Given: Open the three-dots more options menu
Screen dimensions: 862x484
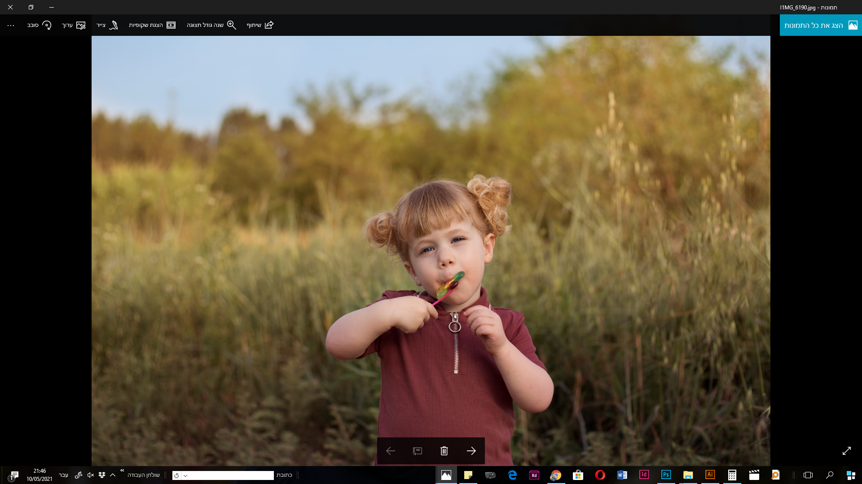Looking at the screenshot, I should coord(11,26).
